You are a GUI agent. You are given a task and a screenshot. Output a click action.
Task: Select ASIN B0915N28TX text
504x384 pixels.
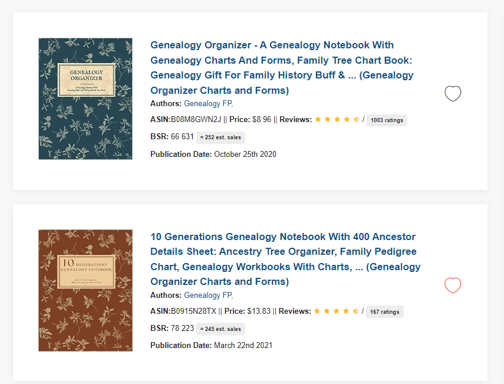(x=193, y=311)
